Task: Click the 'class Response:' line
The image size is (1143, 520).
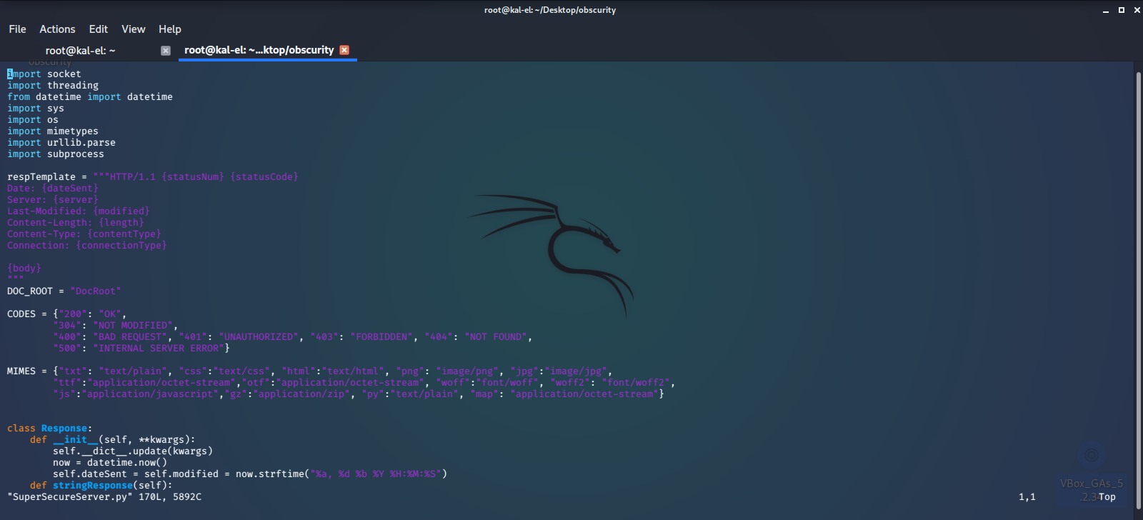Action: (50, 429)
